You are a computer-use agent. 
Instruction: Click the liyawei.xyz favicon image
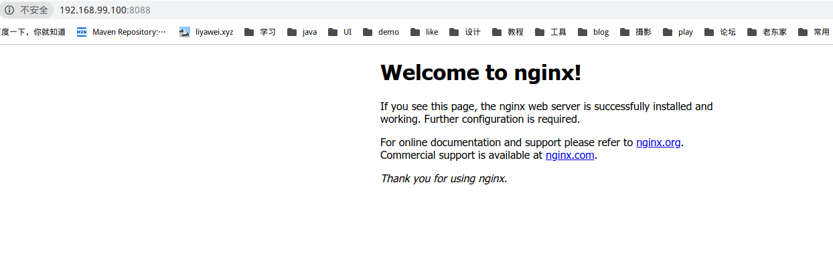(x=185, y=31)
